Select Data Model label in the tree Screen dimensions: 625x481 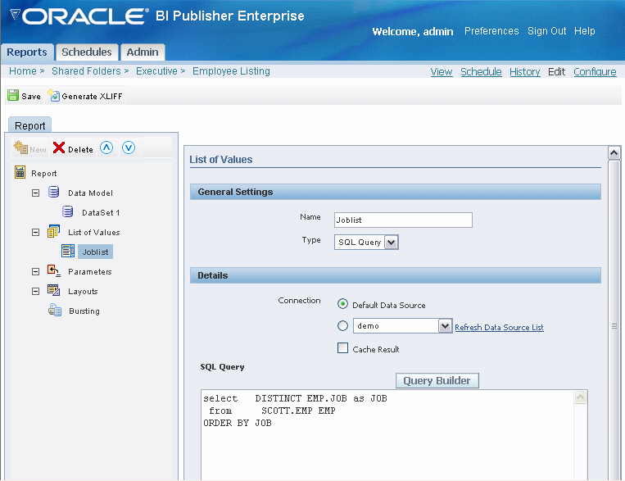(90, 193)
